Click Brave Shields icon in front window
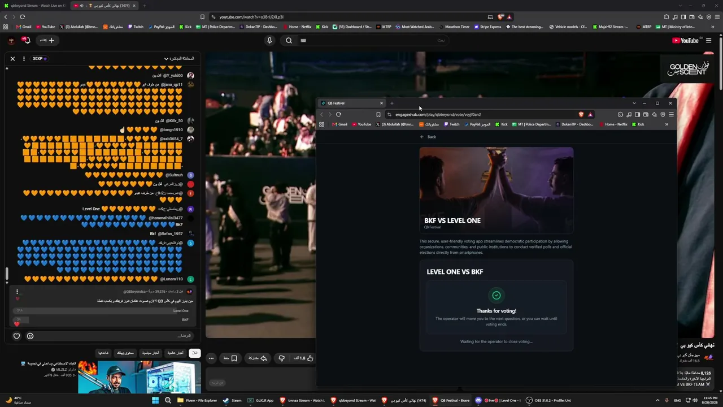This screenshot has height=407, width=723. point(581,115)
